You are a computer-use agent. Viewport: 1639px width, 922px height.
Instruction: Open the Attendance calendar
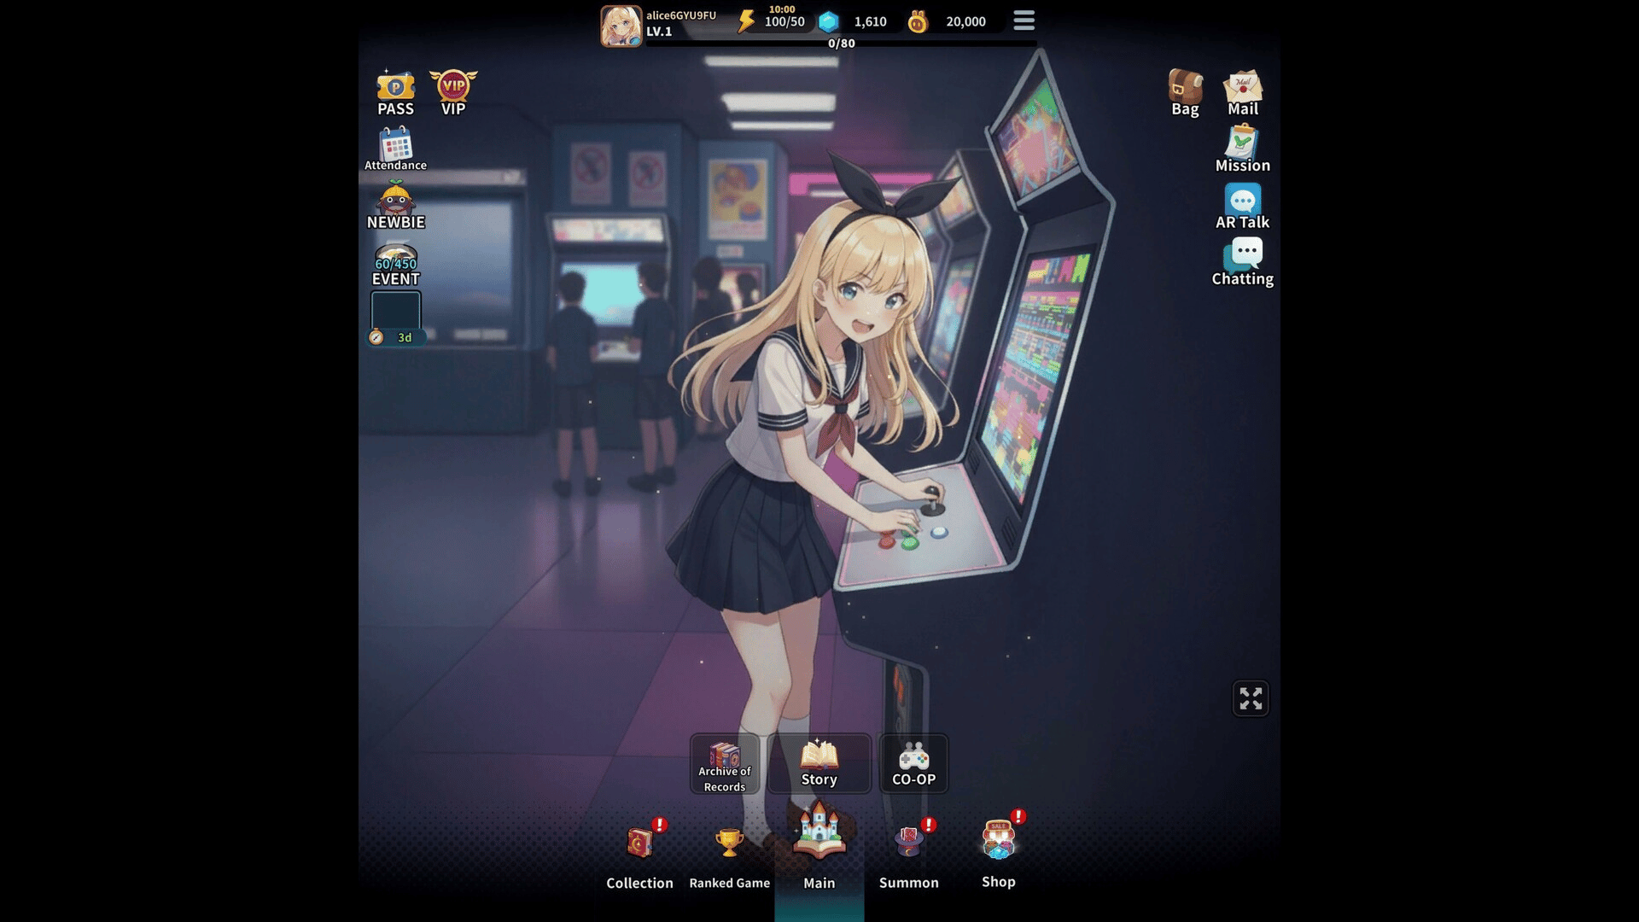(395, 149)
